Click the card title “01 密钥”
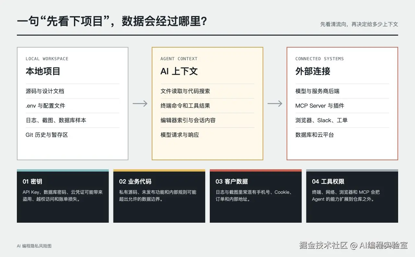 [x=32, y=182]
